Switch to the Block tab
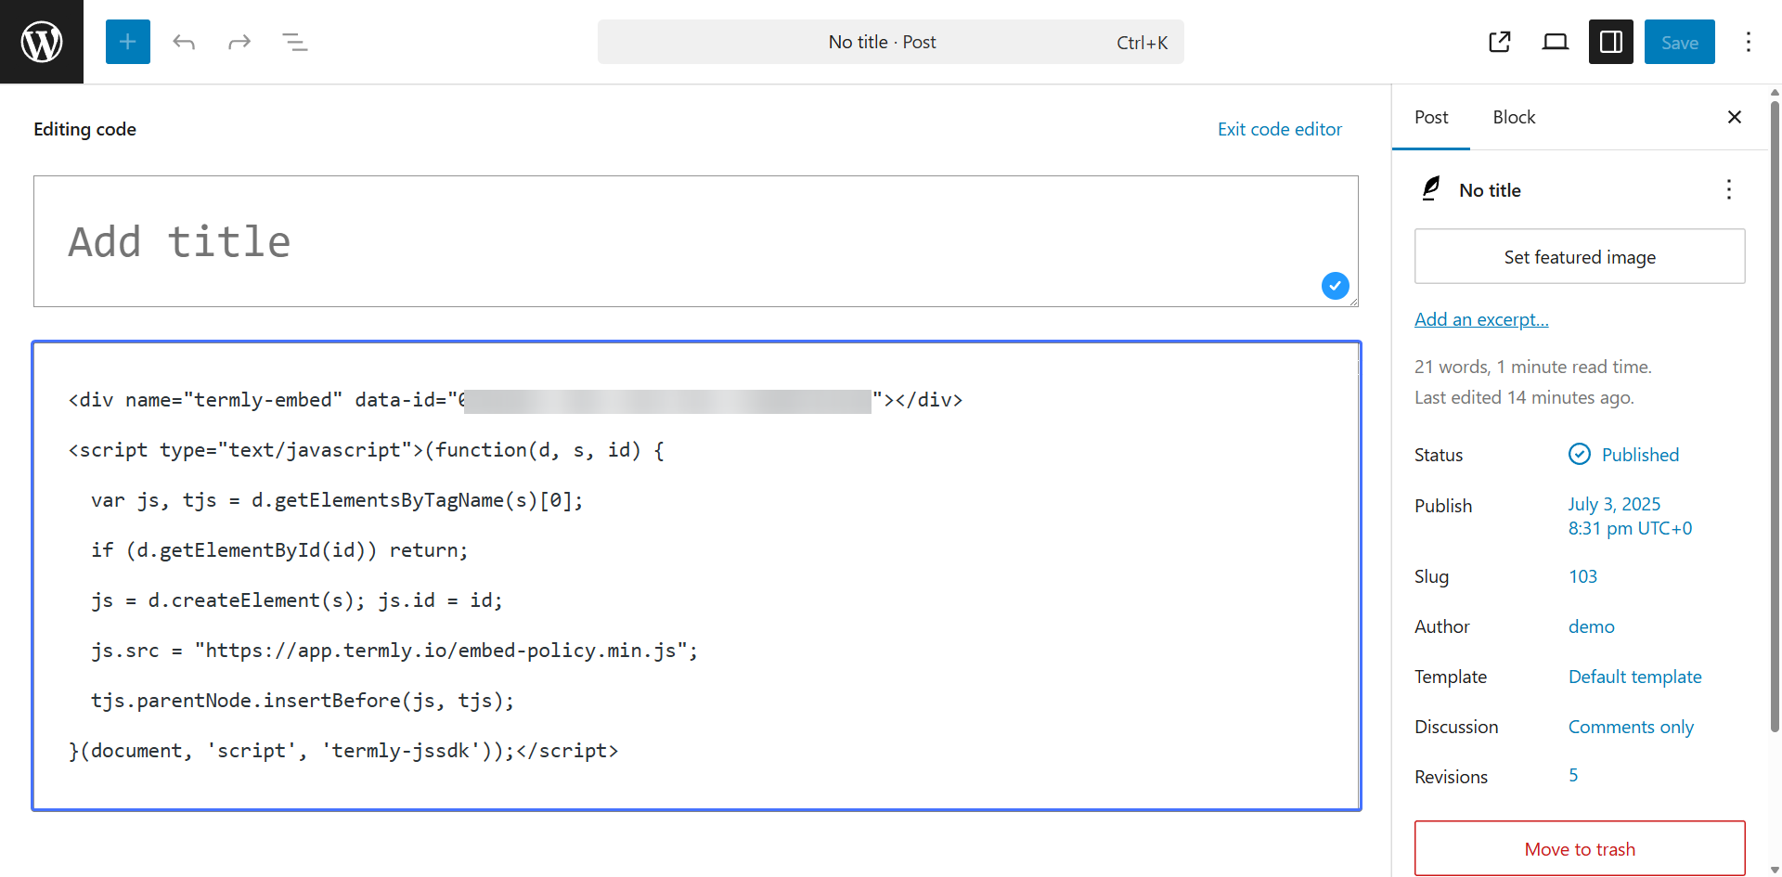1782x877 pixels. [x=1514, y=117]
